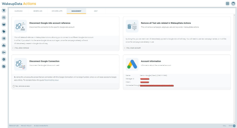The height and width of the screenshot is (128, 237).
Task: Click the vertical scrollbar on the right
Action: pos(234,69)
